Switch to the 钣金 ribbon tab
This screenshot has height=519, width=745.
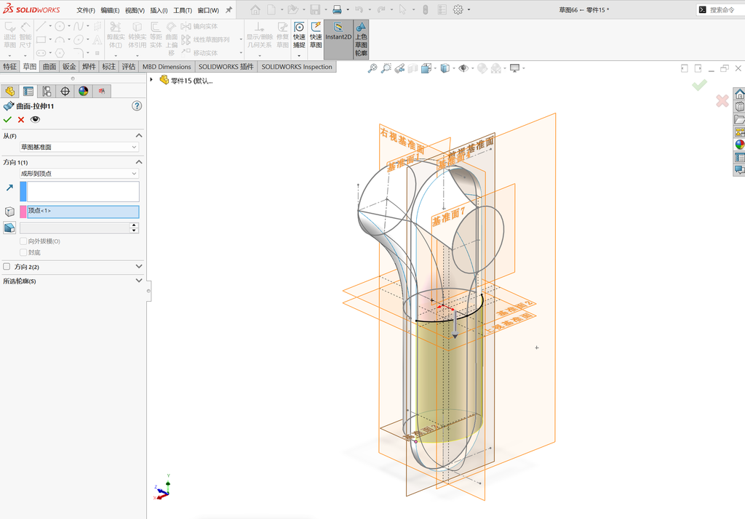(69, 66)
